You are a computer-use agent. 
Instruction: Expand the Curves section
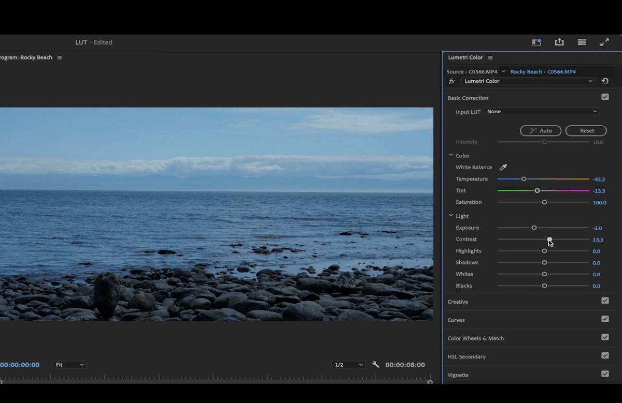point(456,320)
